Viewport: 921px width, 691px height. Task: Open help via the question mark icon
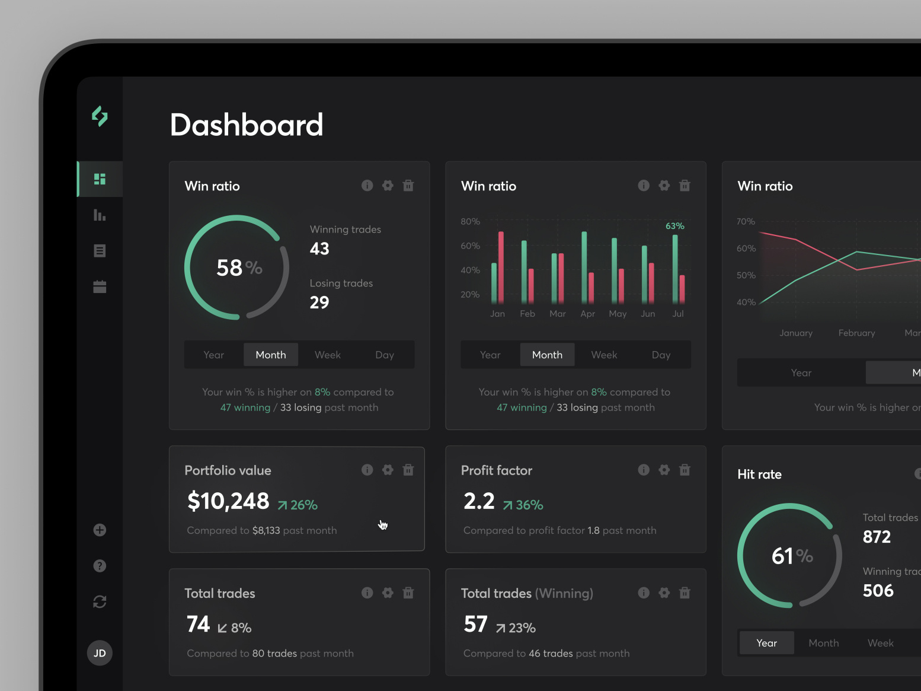[99, 565]
